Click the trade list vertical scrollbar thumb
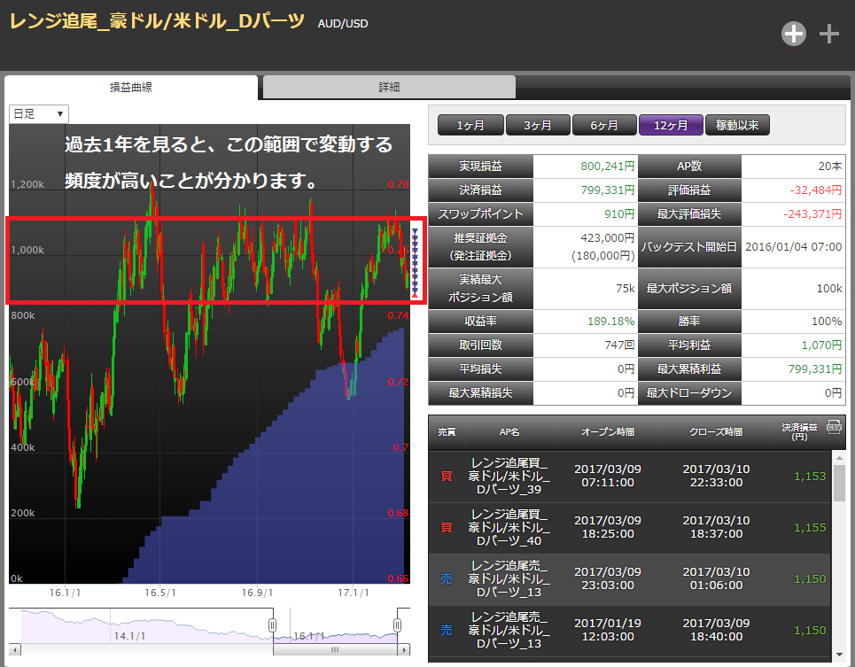Screen dimensions: 855x667 (x=838, y=484)
